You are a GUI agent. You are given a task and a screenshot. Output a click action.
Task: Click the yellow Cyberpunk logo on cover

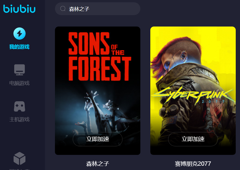click(193, 95)
